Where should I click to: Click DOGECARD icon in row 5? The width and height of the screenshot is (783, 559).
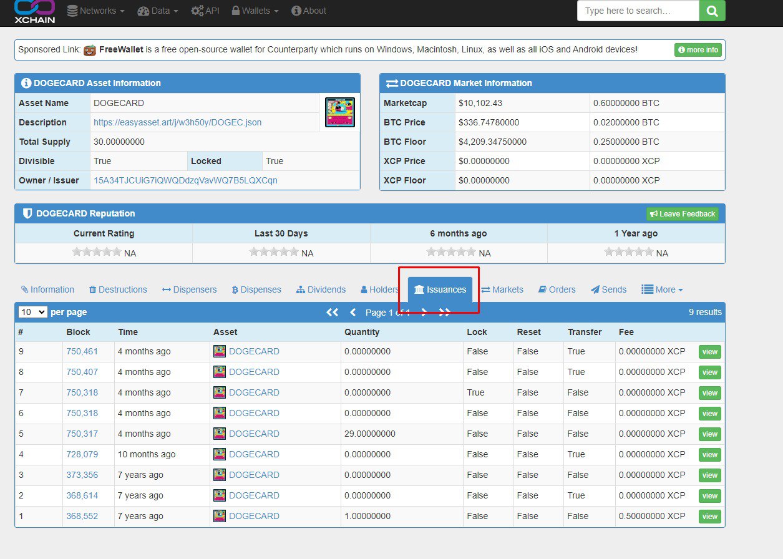(x=220, y=434)
